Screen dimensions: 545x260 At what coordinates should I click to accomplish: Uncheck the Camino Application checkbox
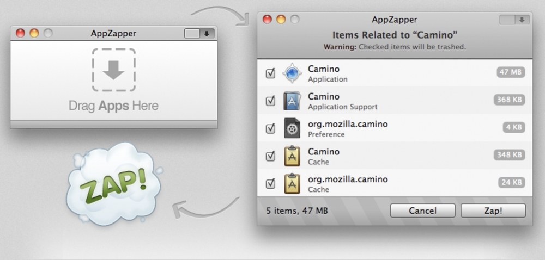click(x=270, y=73)
